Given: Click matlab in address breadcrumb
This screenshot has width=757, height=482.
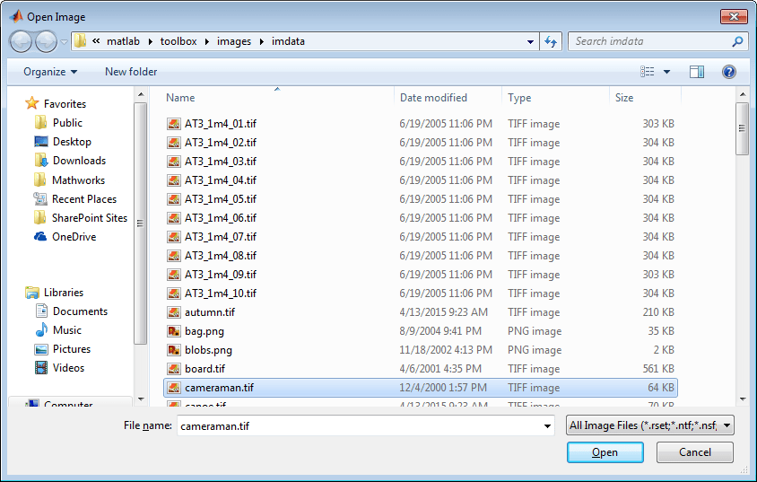Looking at the screenshot, I should (x=123, y=41).
